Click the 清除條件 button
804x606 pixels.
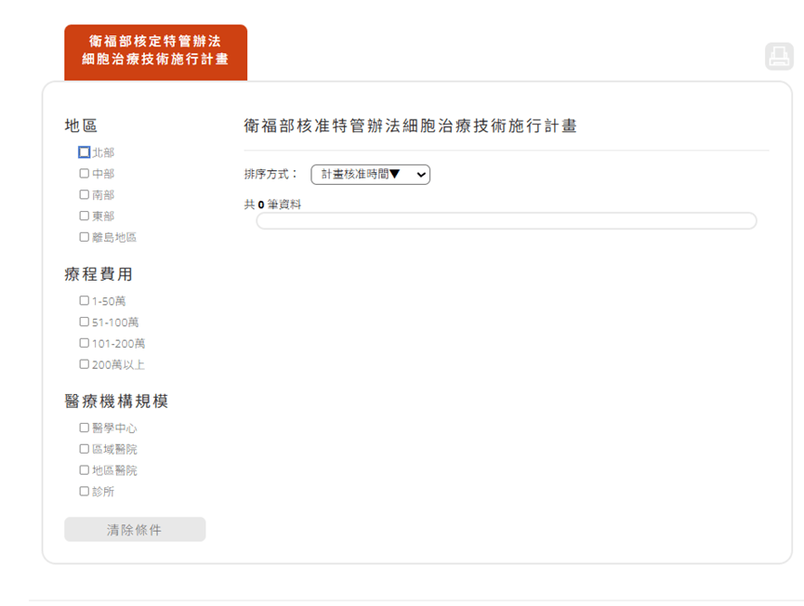point(135,529)
